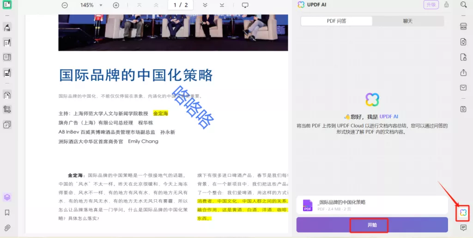Viewport: 473px width, 238px height.
Task: Click the 升级 upgrade button
Action: (431, 5)
